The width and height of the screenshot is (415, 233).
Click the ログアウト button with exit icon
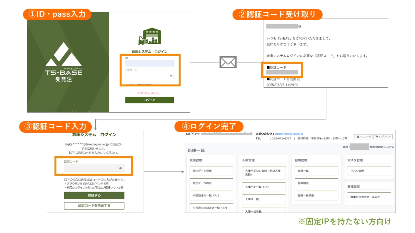(x=383, y=137)
